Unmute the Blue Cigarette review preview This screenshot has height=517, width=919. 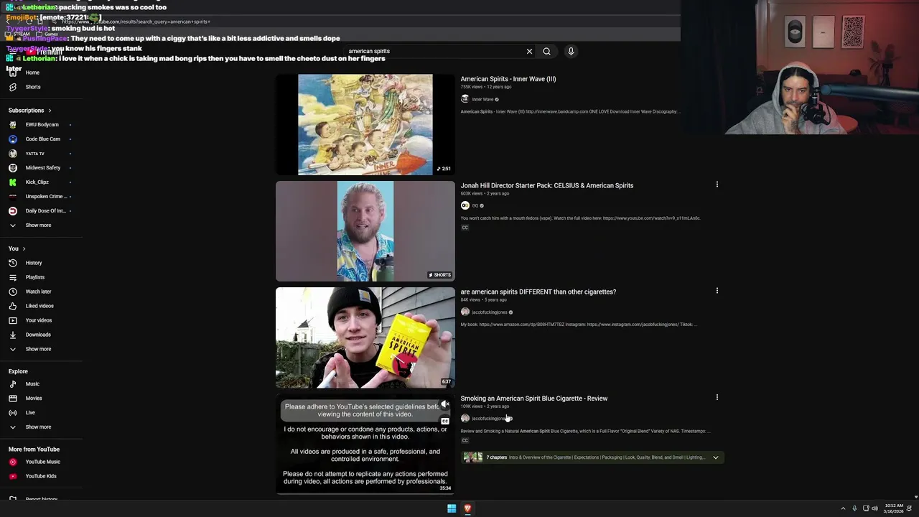tap(445, 404)
